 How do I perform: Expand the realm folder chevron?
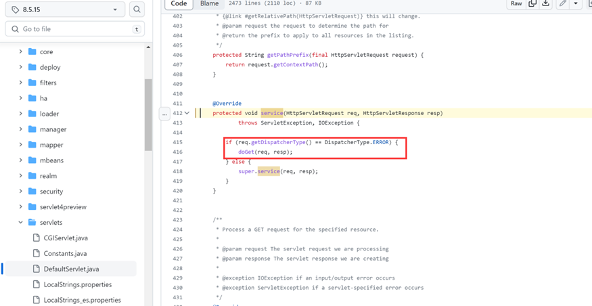click(21, 176)
